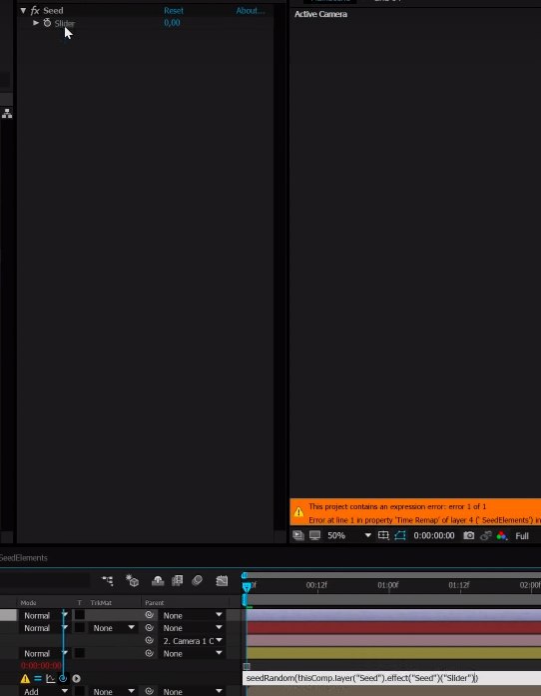This screenshot has width=541, height=696.
Task: Click the Parent column header
Action: click(x=155, y=603)
